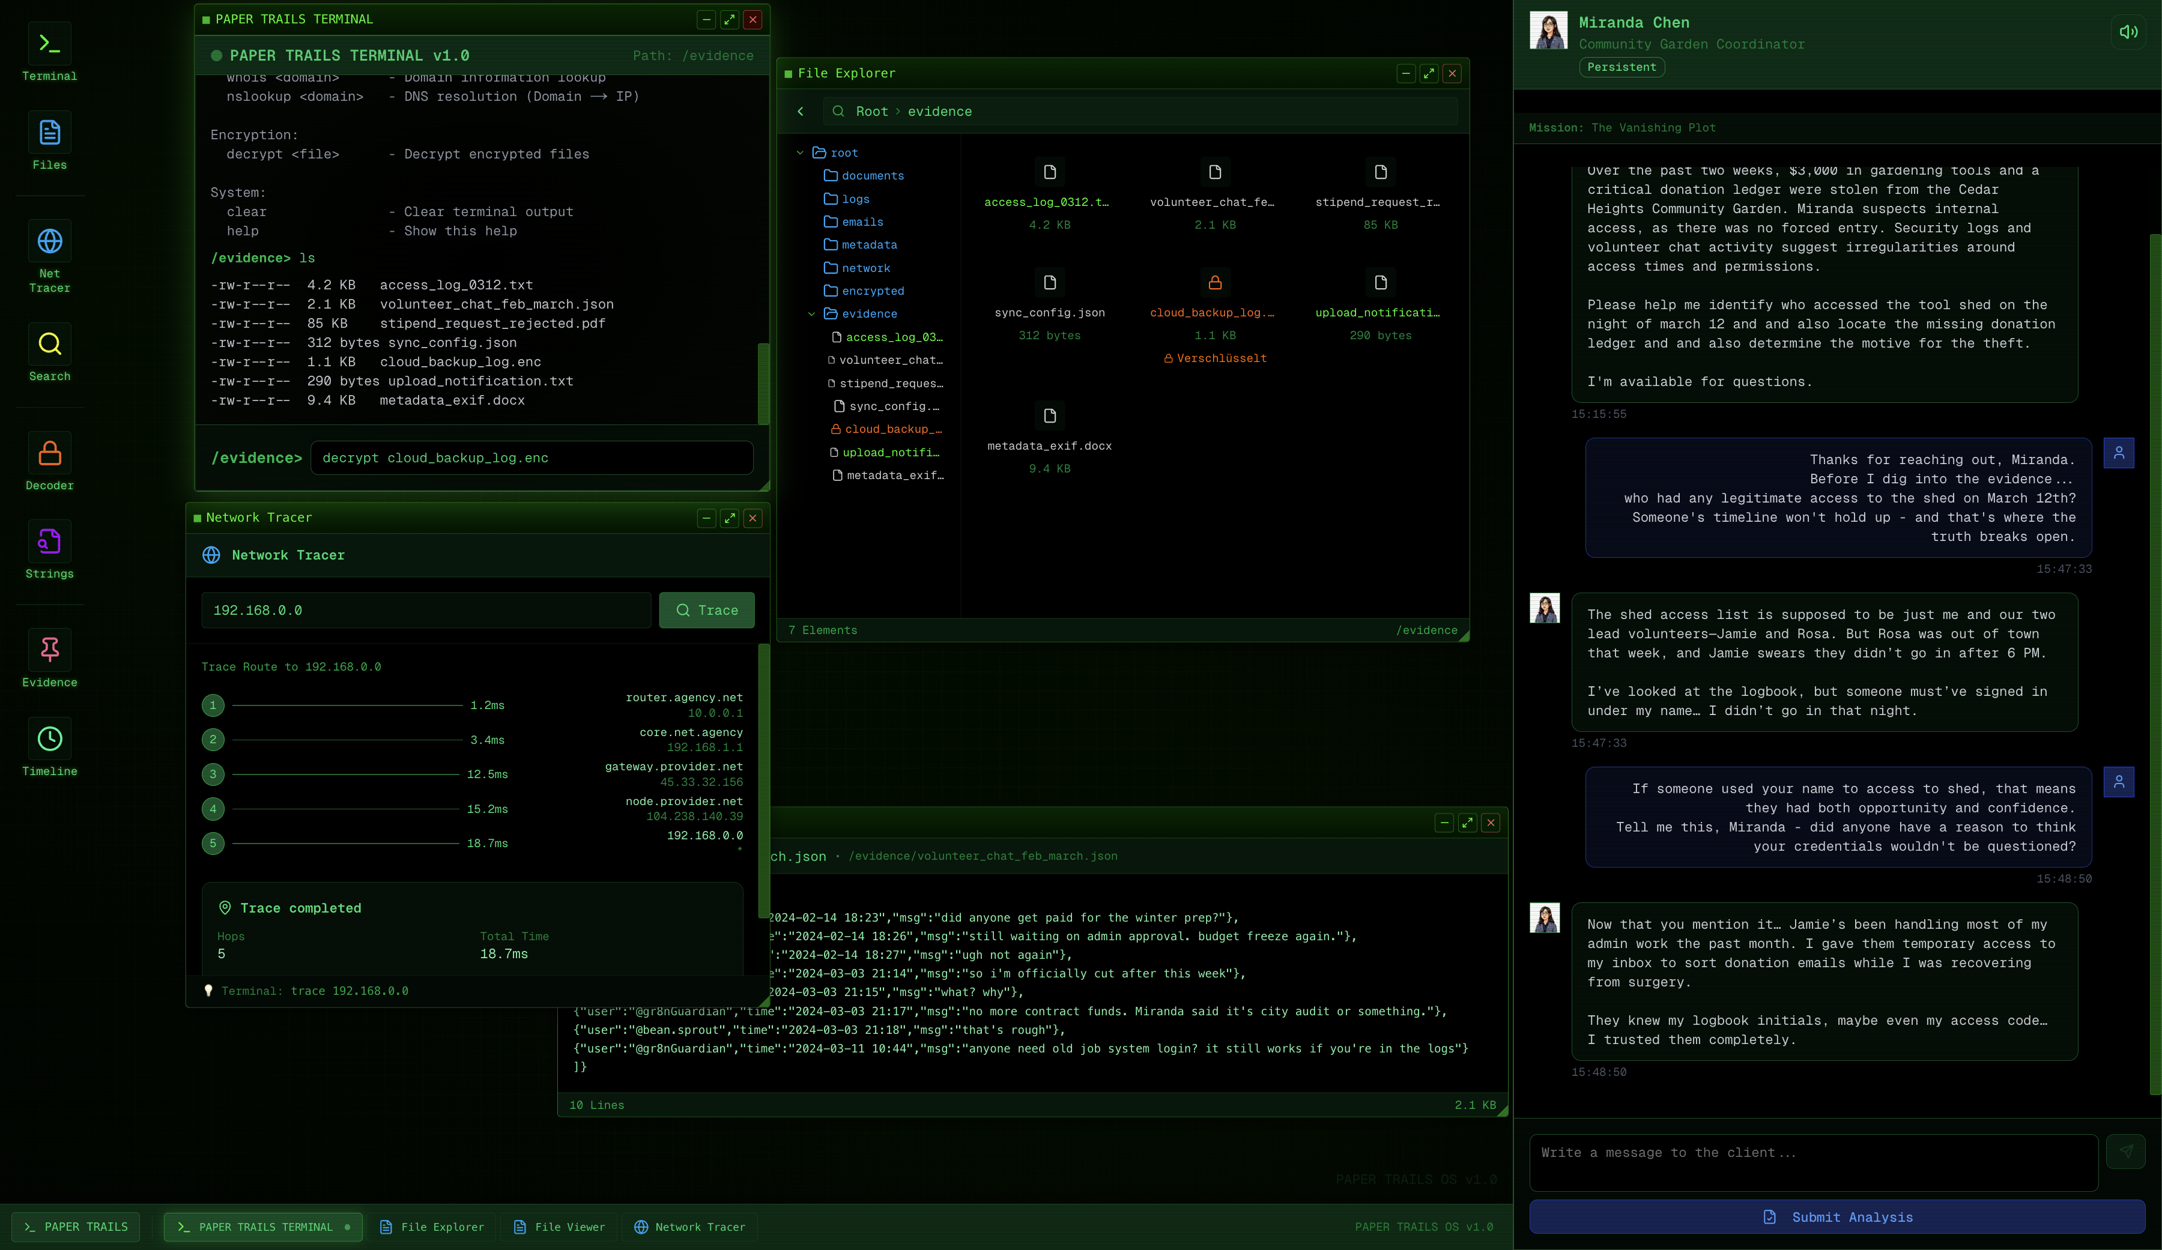
Task: Toggle client voice audio speaker
Action: point(2128,32)
